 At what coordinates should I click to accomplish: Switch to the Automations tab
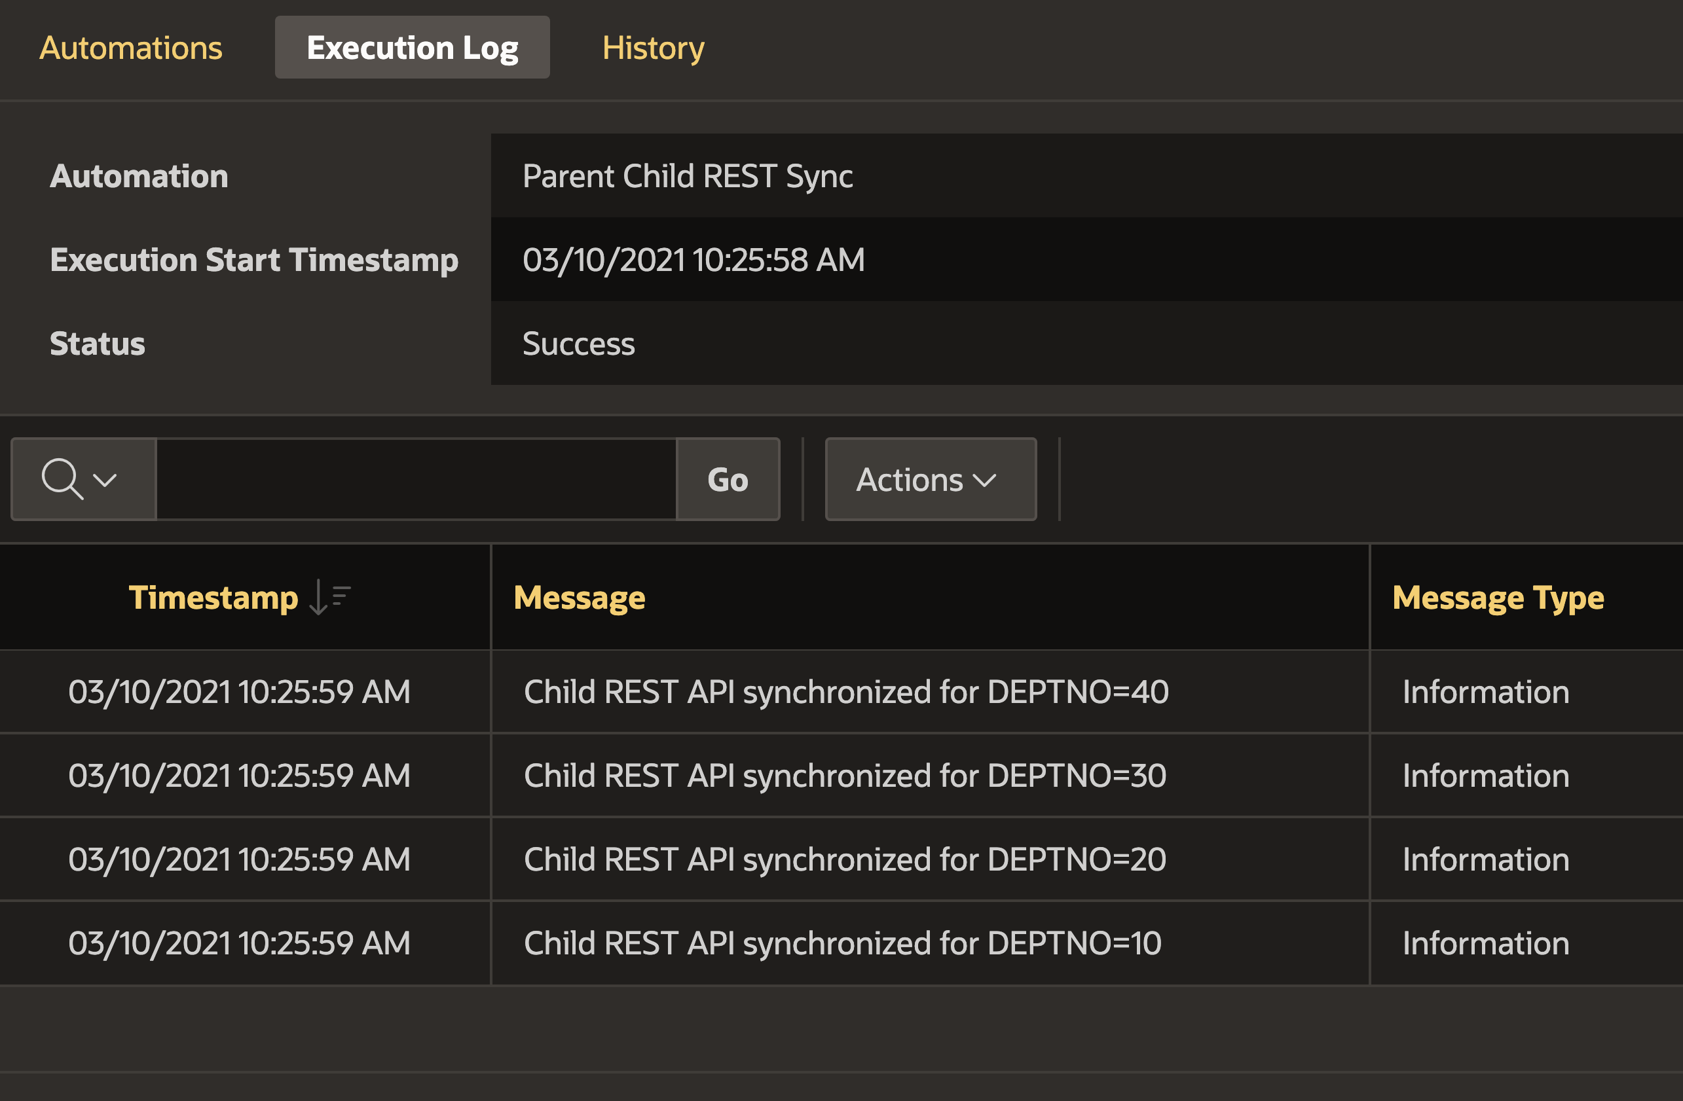coord(131,47)
